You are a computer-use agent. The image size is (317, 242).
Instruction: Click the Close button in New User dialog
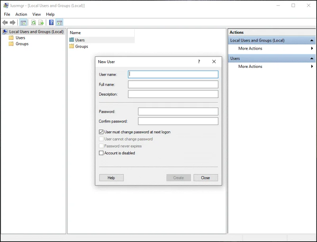point(205,178)
